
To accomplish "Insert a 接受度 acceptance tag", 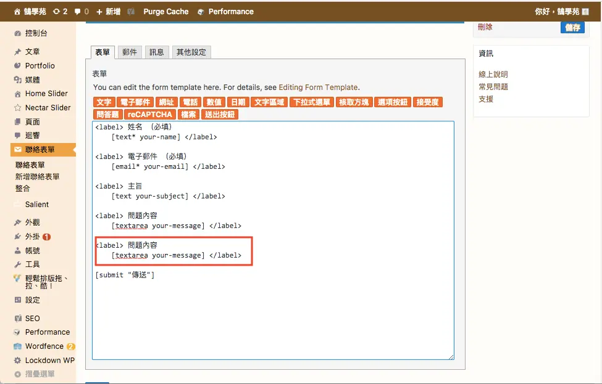I will 428,102.
